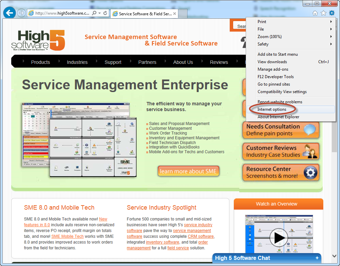This screenshot has height=266, width=340.
Task: Open Customer Reviews Industry Case Studies
Action: (281, 151)
